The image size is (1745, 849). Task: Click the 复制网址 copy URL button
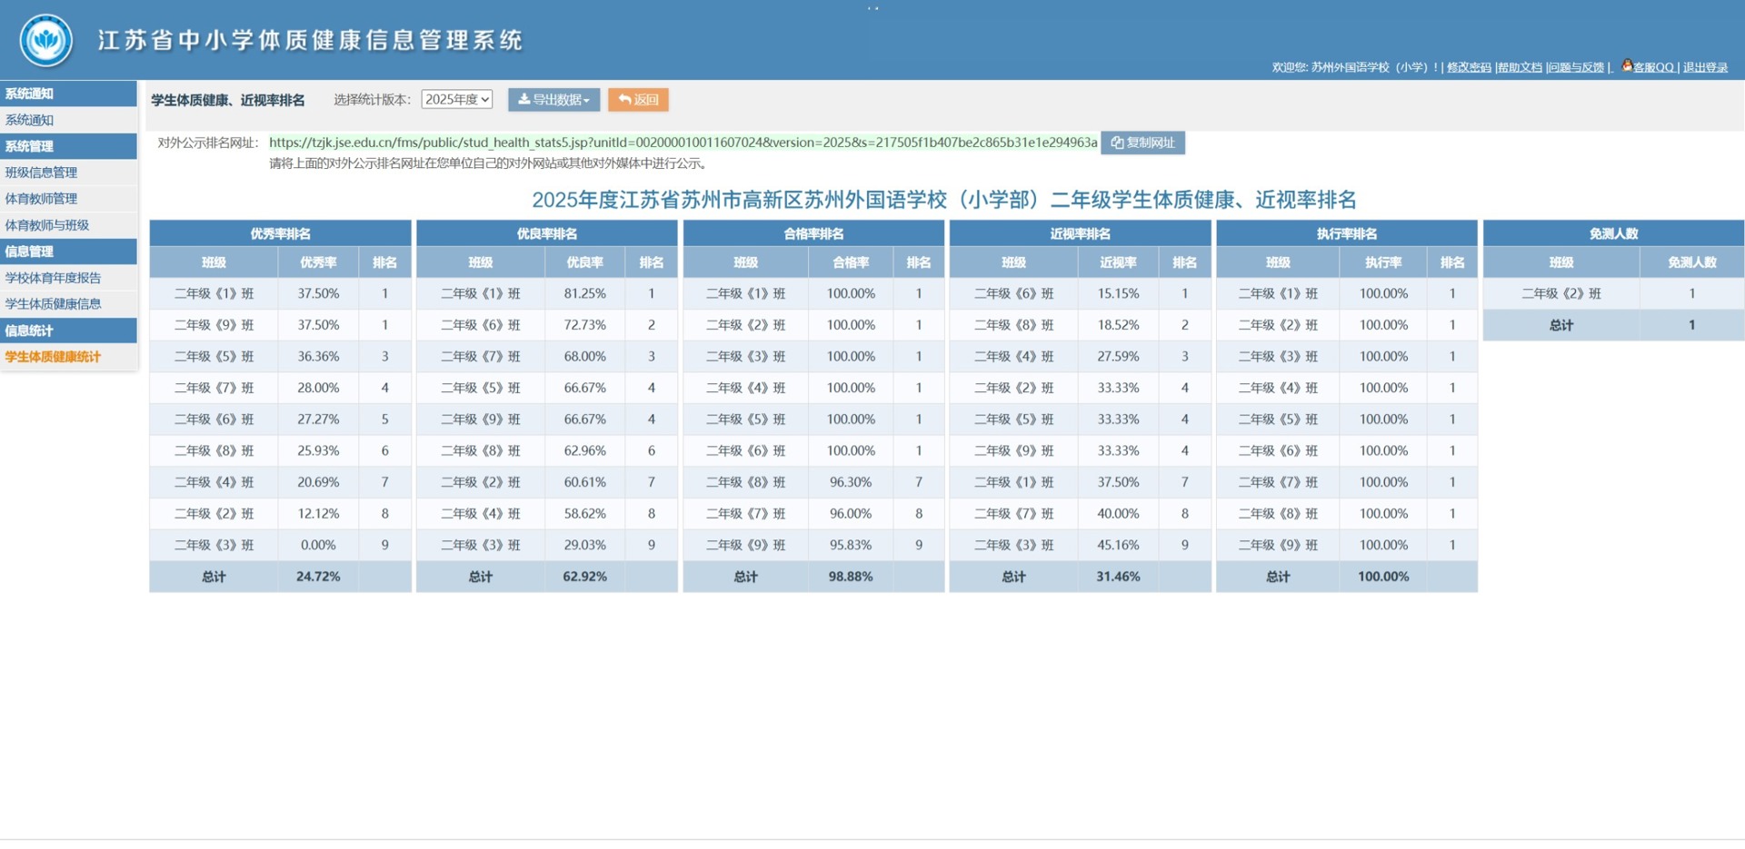coord(1142,143)
